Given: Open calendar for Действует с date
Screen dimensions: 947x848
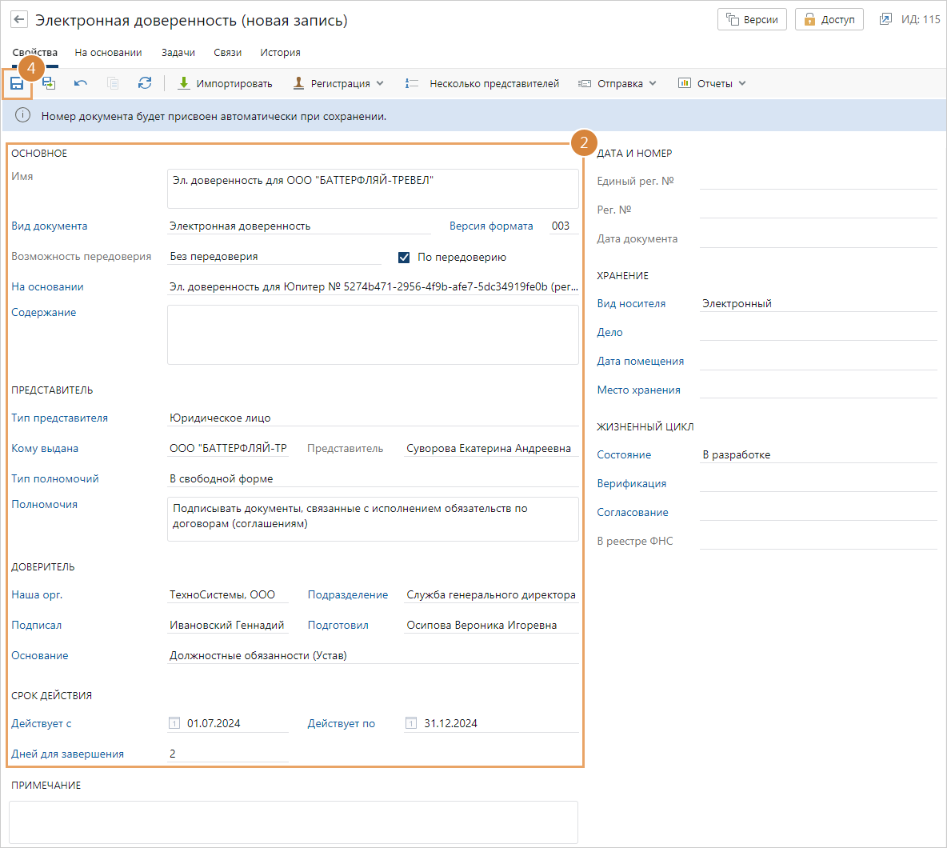Looking at the screenshot, I should tap(174, 723).
